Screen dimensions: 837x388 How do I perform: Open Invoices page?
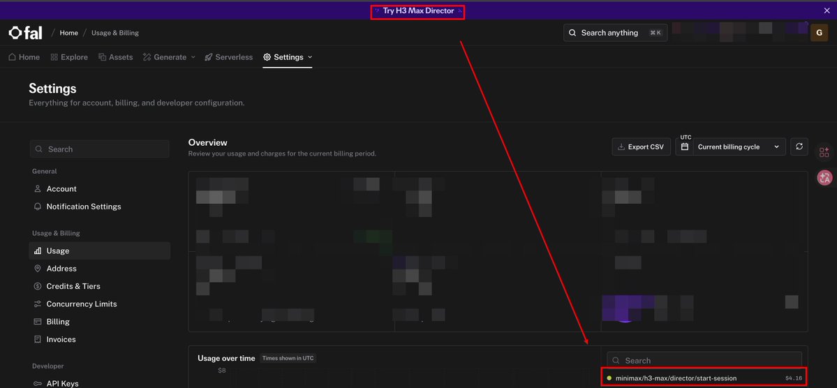pyautogui.click(x=99, y=339)
